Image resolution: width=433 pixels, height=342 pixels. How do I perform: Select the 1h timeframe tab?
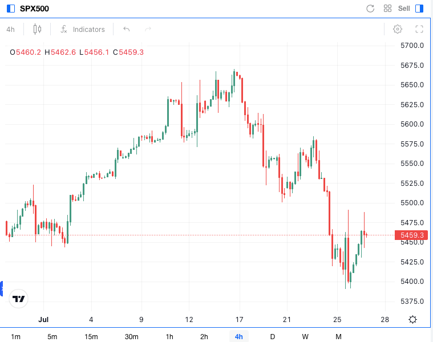click(x=169, y=336)
